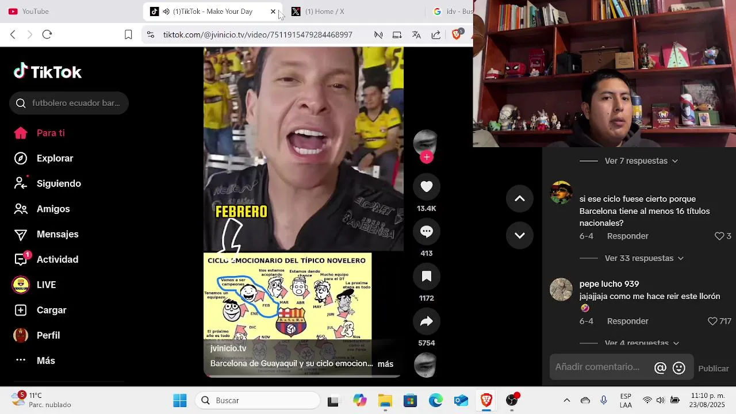Click the TikTok search field
Image resolution: width=736 pixels, height=414 pixels.
(69, 103)
